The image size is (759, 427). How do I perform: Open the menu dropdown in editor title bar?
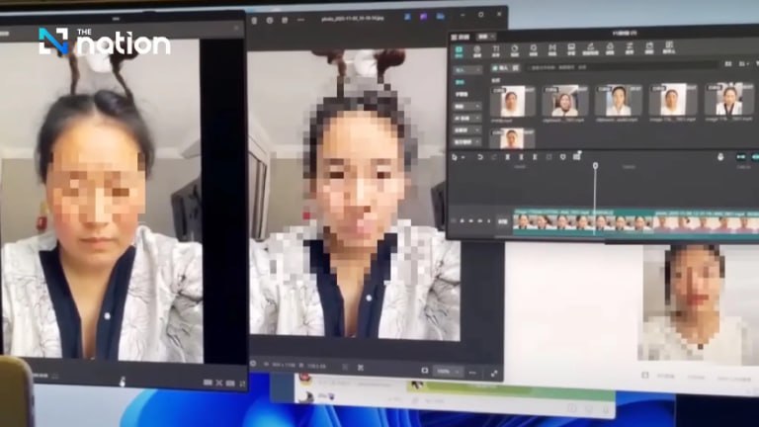pos(483,37)
